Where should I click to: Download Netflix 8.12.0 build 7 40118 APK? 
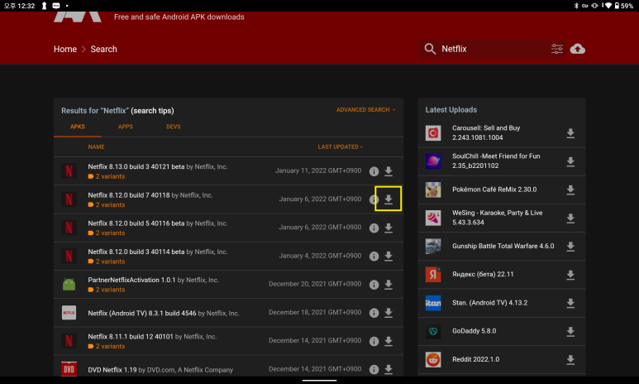tap(389, 199)
